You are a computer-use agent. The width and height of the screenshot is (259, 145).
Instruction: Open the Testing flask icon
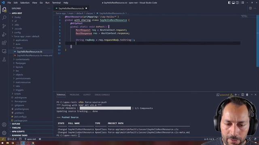(4, 60)
